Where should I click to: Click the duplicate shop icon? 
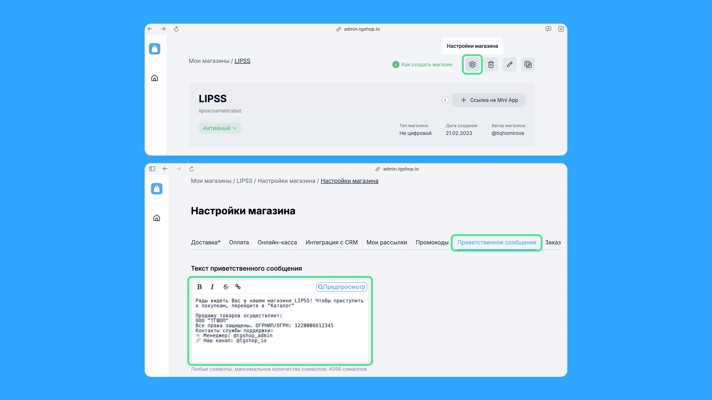[x=528, y=64]
